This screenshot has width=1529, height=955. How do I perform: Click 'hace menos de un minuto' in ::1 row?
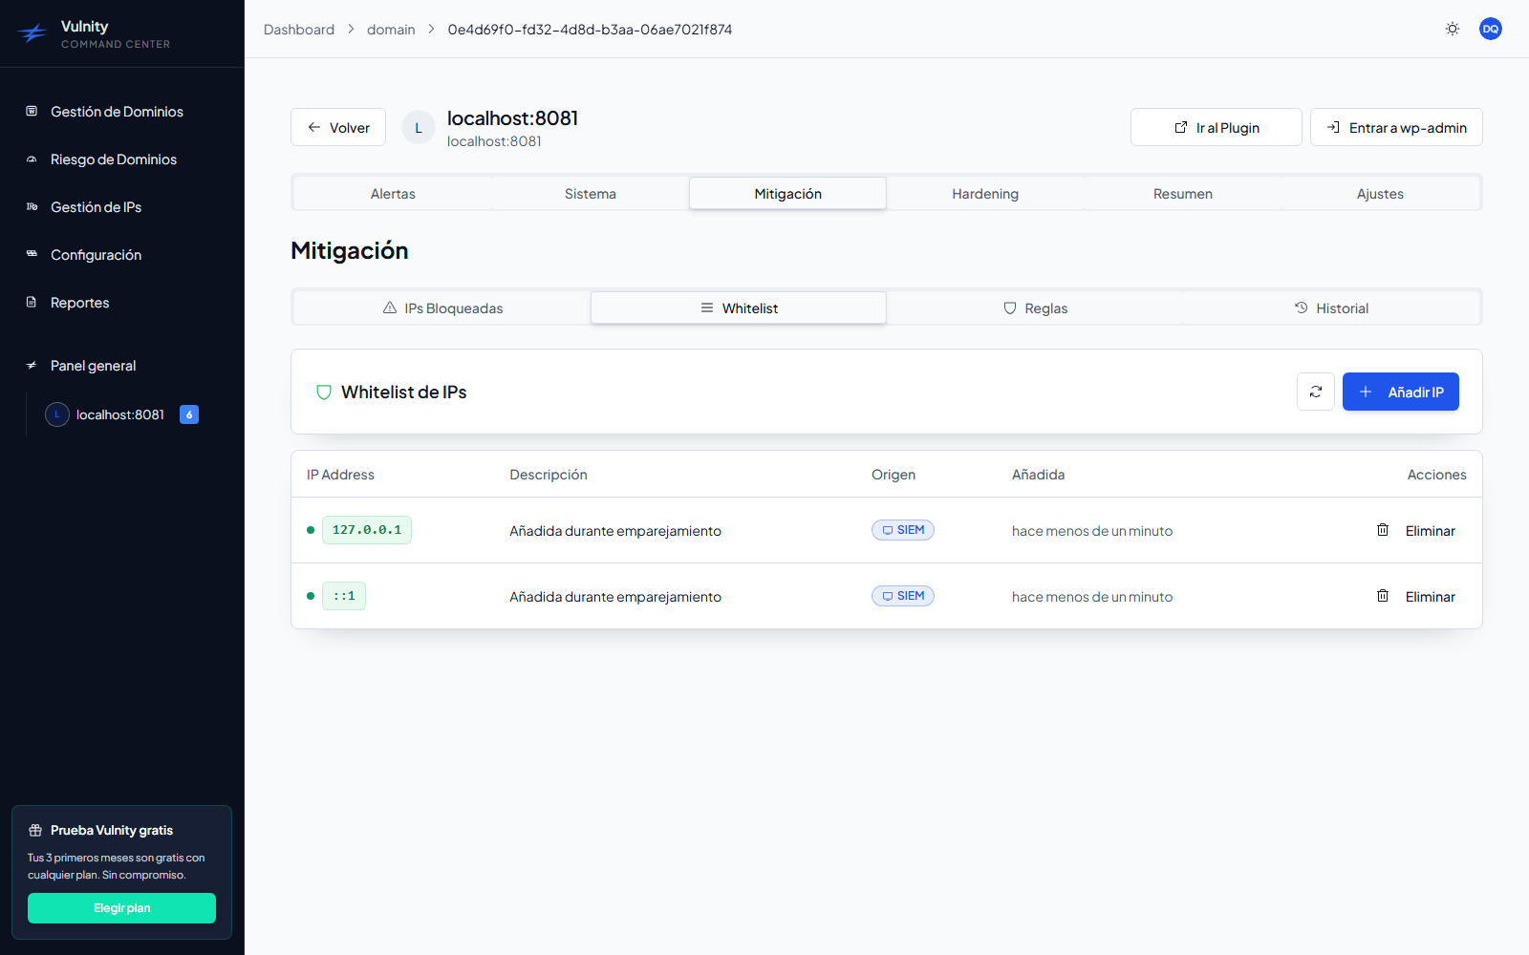point(1092,597)
